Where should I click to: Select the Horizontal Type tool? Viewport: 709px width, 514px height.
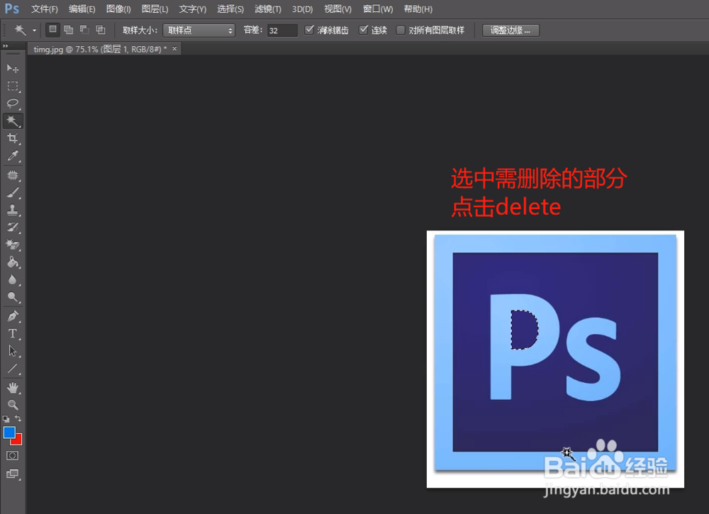click(x=12, y=334)
